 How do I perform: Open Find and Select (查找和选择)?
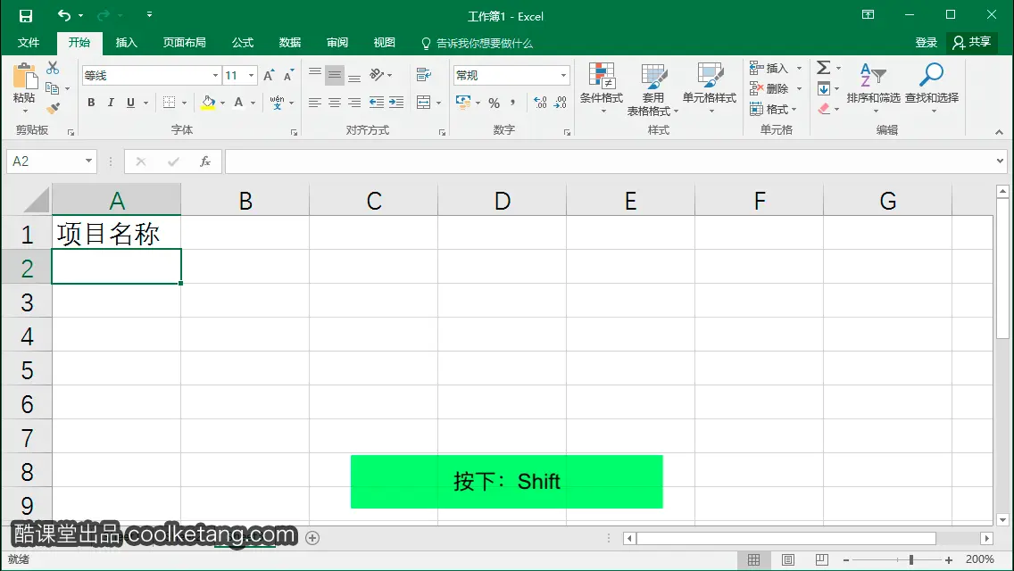[x=932, y=88]
